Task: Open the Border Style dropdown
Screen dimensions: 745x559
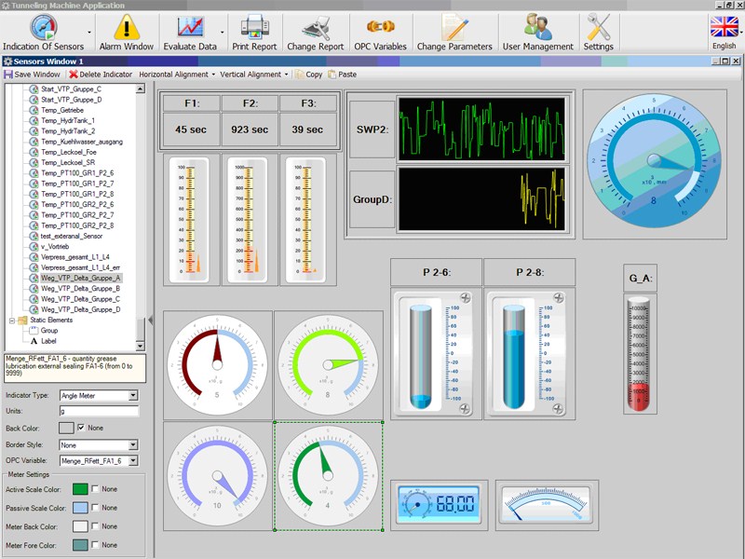Action: tap(133, 445)
